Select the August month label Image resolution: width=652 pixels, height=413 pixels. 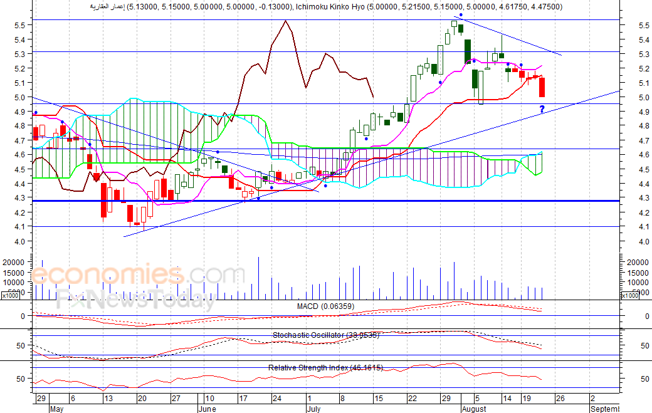point(474,409)
